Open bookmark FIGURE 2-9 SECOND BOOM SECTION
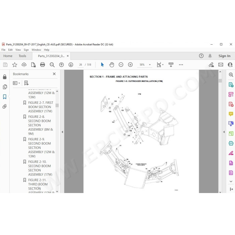Image resolution: width=235 pixels, height=235 pixels. (x=42, y=148)
